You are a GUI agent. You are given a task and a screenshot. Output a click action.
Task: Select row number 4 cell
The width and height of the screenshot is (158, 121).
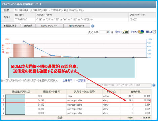point(3,109)
